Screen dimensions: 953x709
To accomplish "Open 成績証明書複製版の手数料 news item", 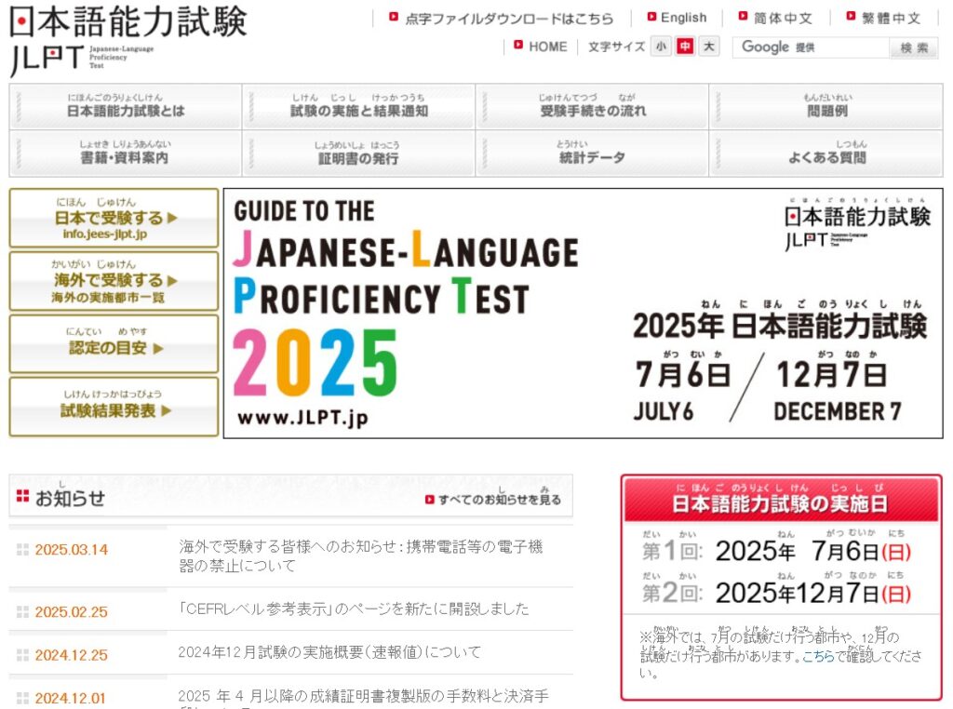I will tap(364, 698).
